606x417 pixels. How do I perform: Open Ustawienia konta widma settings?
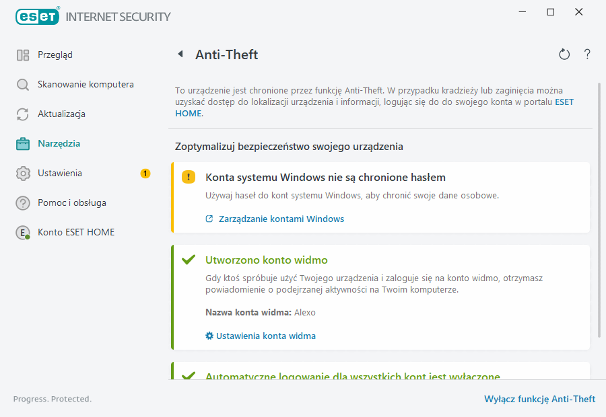(265, 336)
